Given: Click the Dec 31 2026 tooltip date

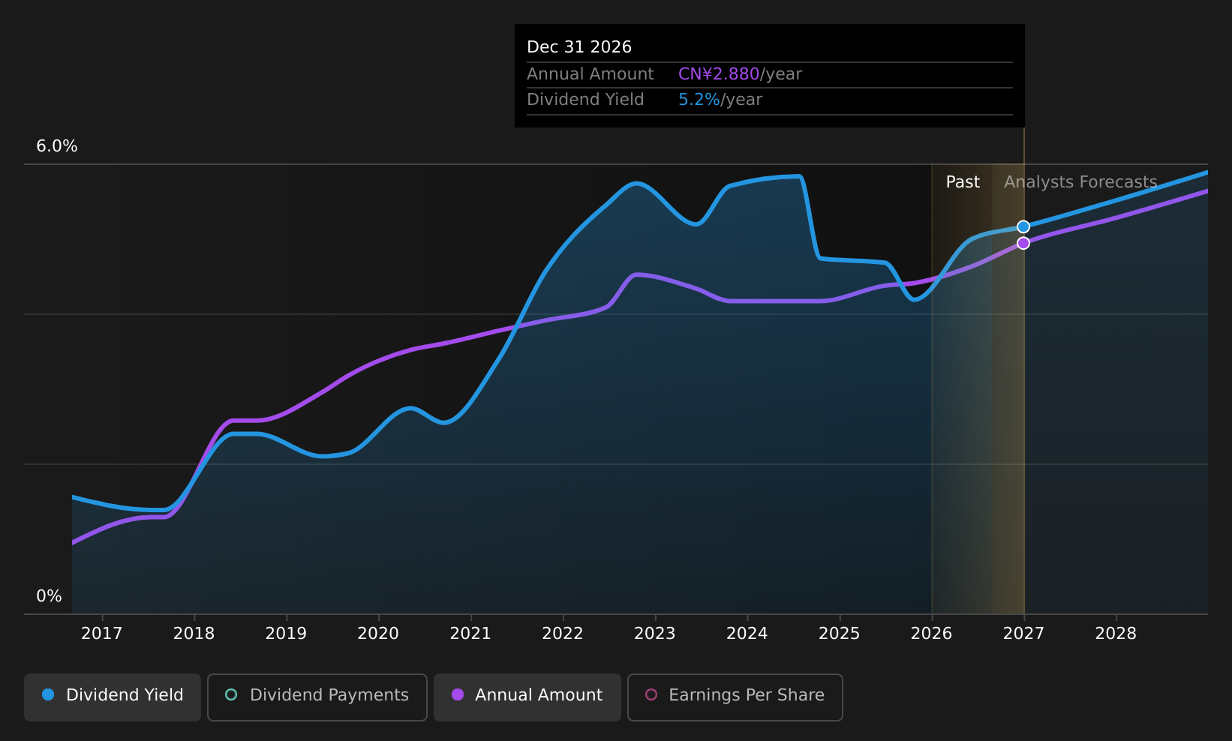Looking at the screenshot, I should pyautogui.click(x=579, y=47).
